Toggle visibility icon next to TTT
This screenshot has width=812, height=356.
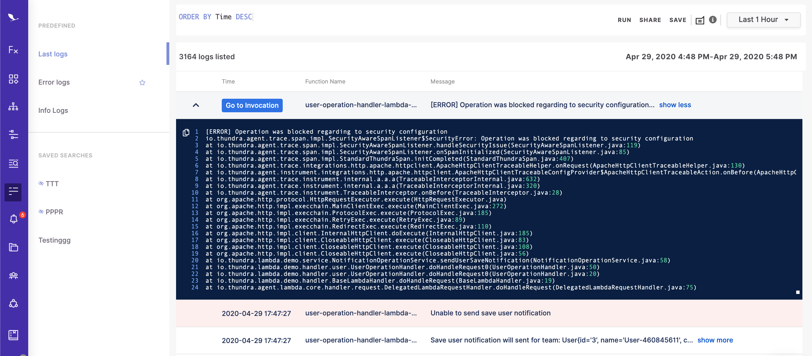(x=41, y=183)
